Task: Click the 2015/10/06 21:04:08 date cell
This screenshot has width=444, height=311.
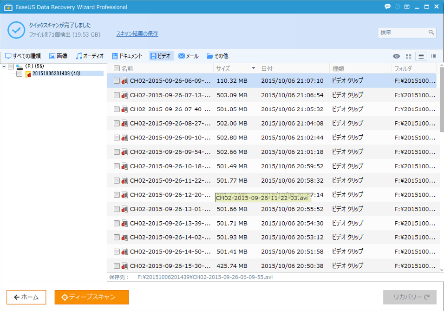Action: point(292,123)
